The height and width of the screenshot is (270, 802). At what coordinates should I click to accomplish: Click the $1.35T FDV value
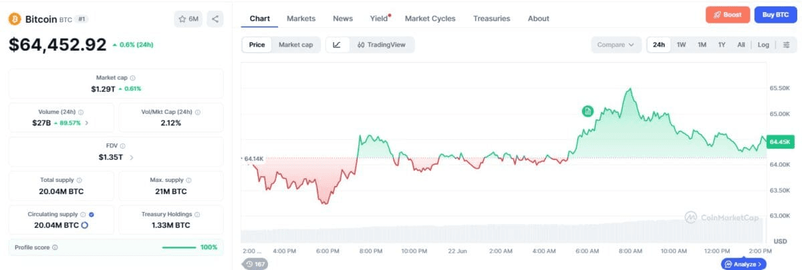[x=110, y=157]
